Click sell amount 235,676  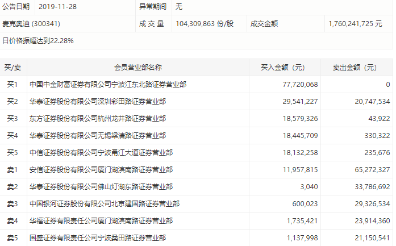coord(377,153)
